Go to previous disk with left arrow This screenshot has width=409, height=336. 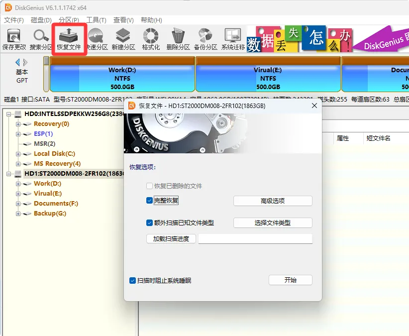click(17, 62)
